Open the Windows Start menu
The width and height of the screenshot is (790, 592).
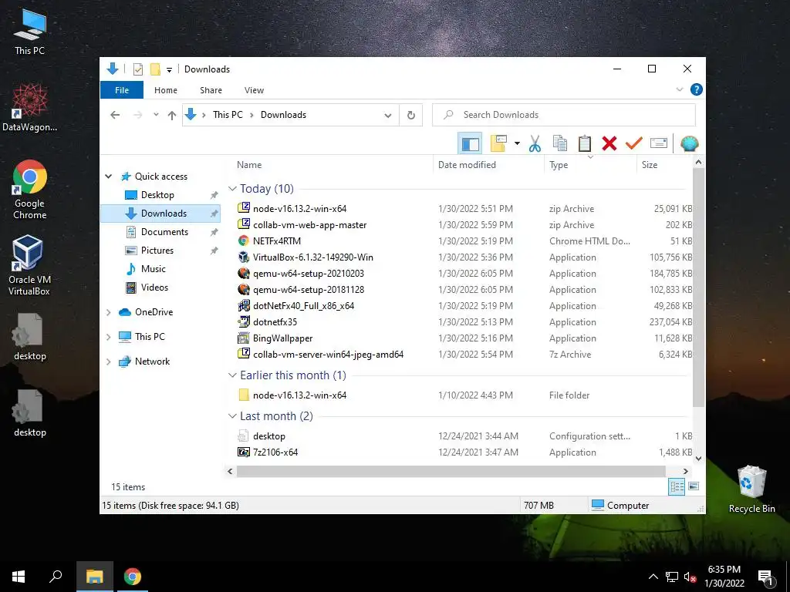click(x=19, y=577)
